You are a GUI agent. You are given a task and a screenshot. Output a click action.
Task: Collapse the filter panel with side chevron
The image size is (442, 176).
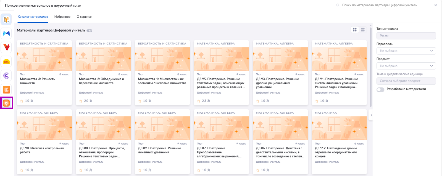coord(371,115)
